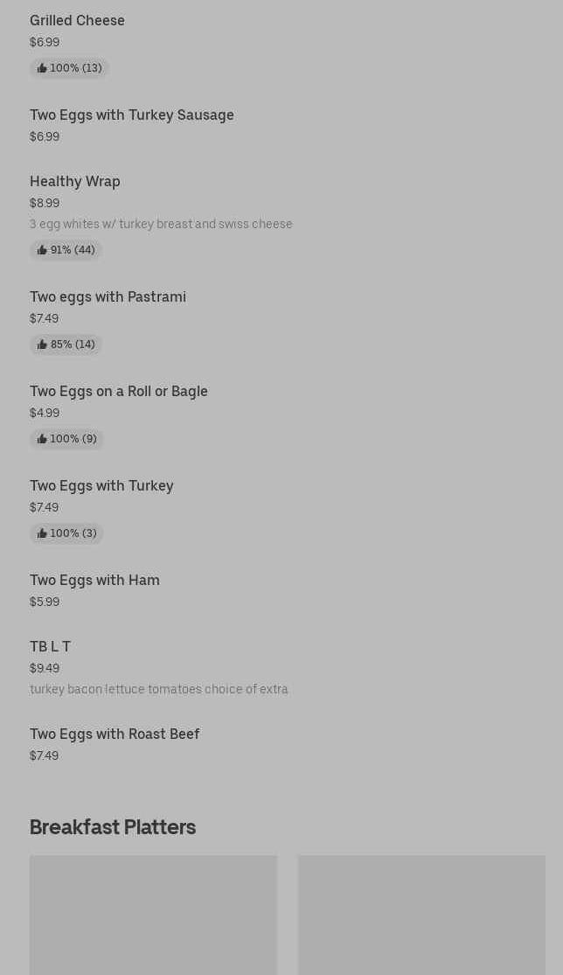Select Two Eggs with Turkey Sausage
Viewport: 563px width, 975px height.
click(x=132, y=115)
